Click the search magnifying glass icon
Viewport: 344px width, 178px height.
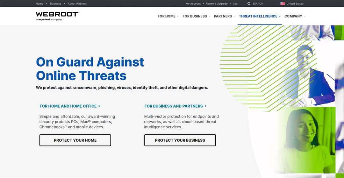[x=249, y=4]
